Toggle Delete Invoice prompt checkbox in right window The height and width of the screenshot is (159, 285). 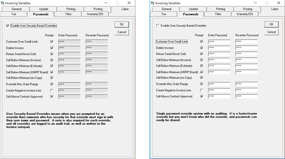pyautogui.click(x=202, y=48)
